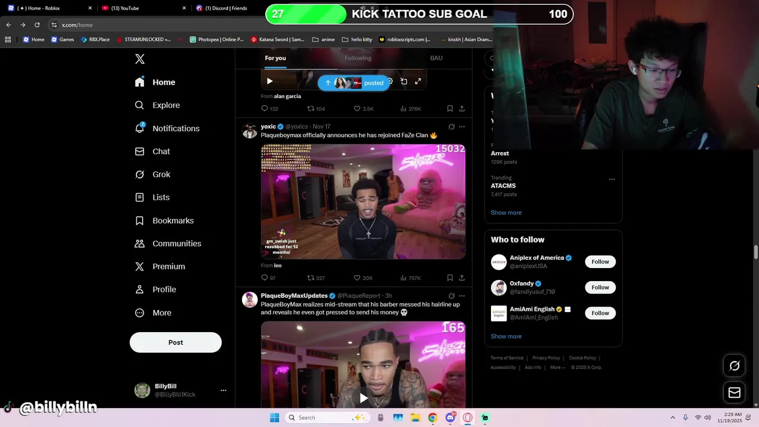The height and width of the screenshot is (427, 759).
Task: Switch to the (13) YouTube browser tab
Action: coord(142,8)
